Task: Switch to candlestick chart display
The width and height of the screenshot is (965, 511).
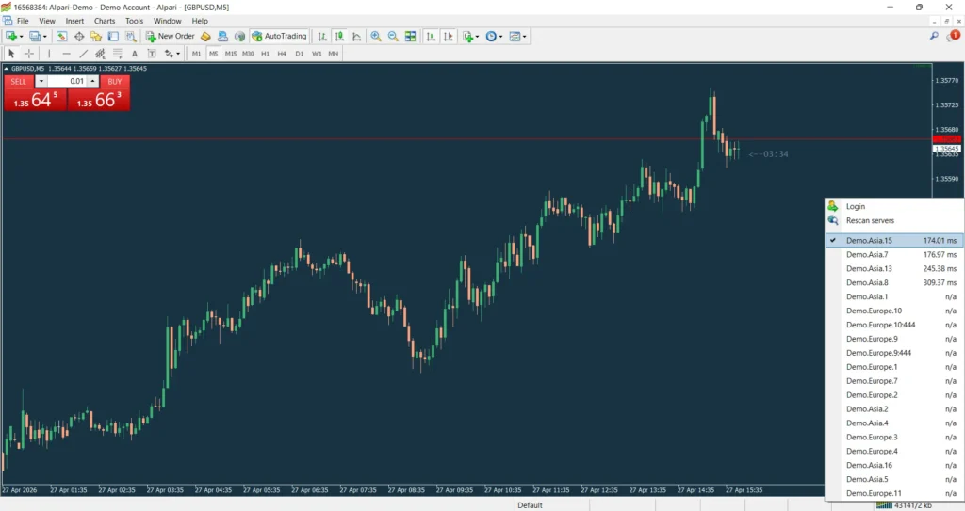Action: pos(339,37)
